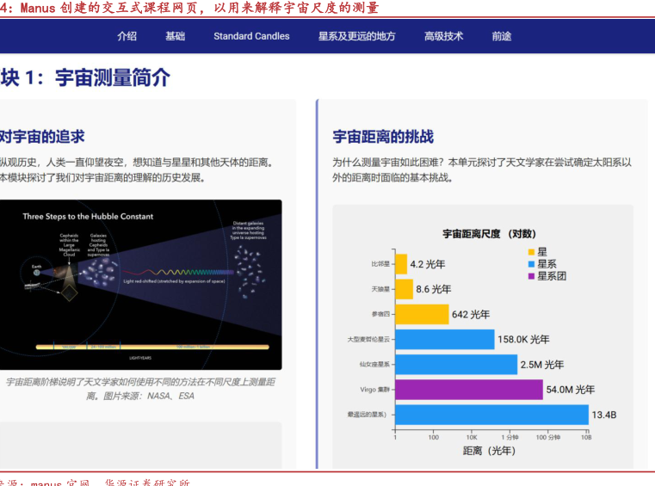Toggle the purple 星系团 legend swatch
The height and width of the screenshot is (486, 655).
click(531, 276)
